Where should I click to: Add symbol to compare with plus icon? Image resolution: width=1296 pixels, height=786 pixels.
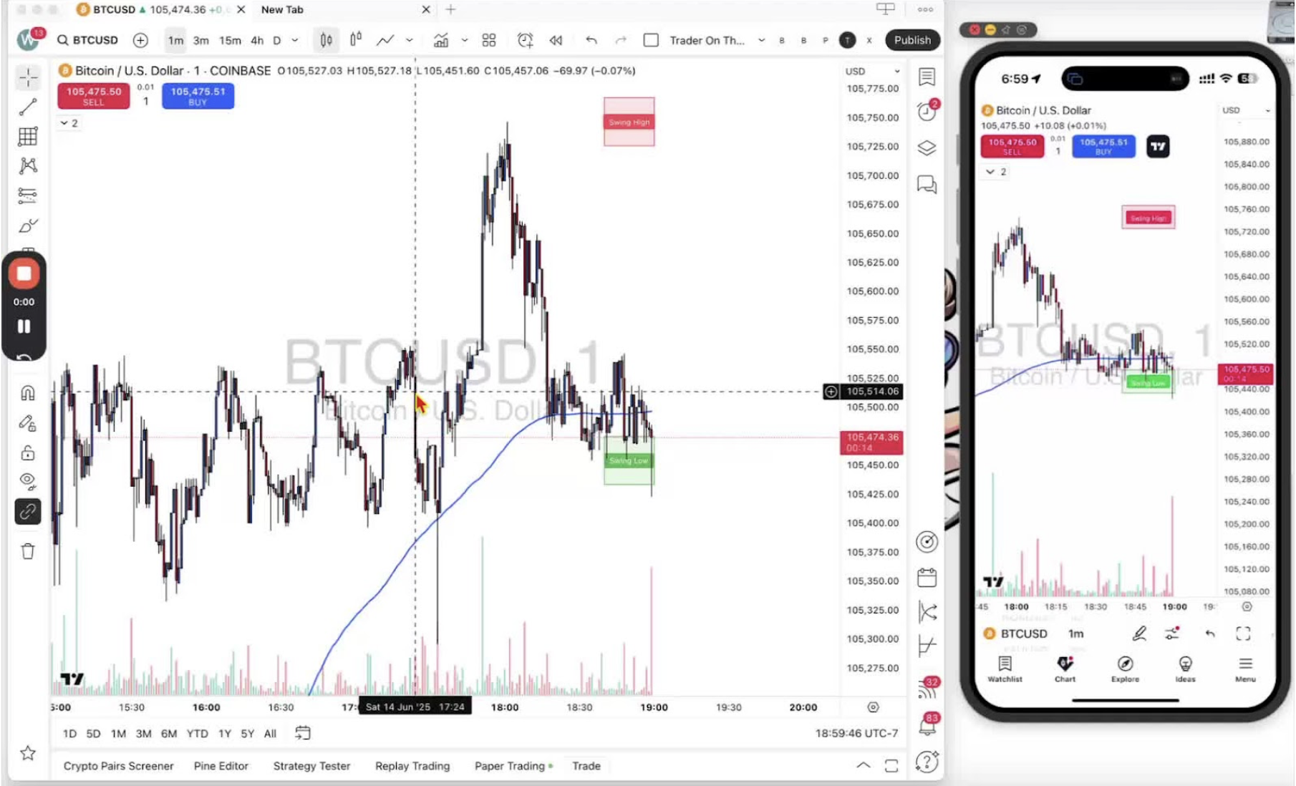(x=140, y=40)
